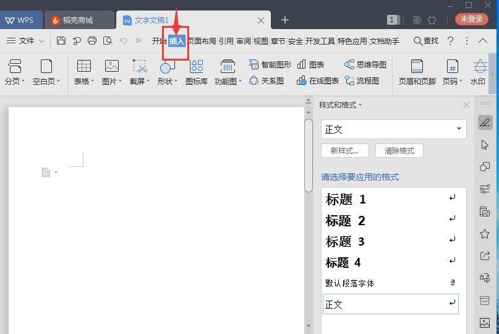
Task: Click the settings sliders icon in right sidebar
Action: pyautogui.click(x=485, y=189)
